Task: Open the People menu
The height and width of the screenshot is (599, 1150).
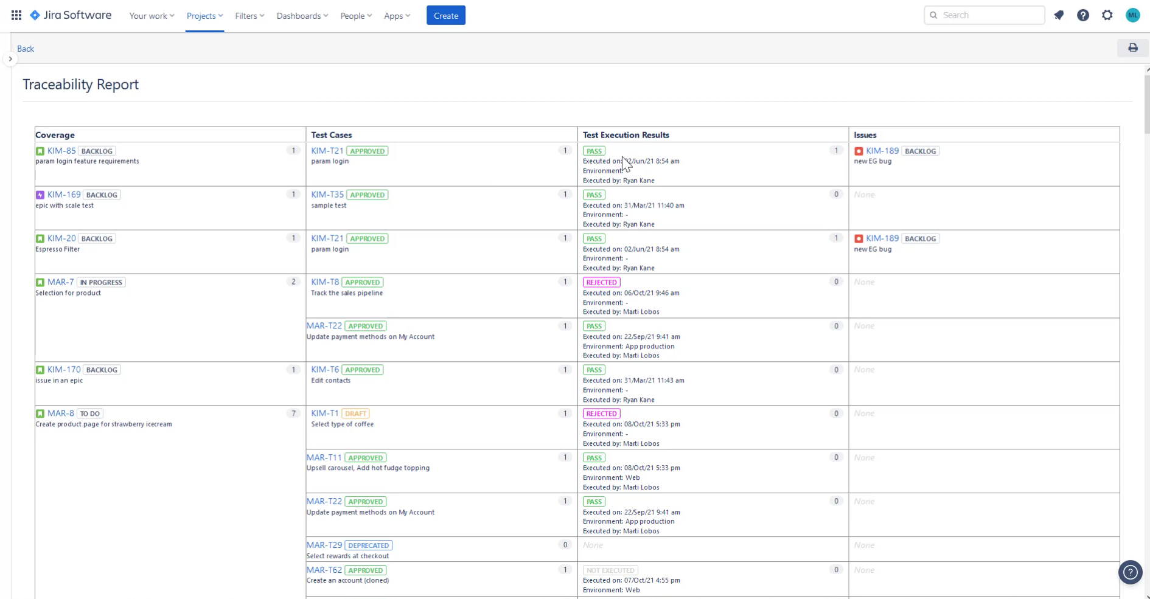Action: click(x=355, y=16)
